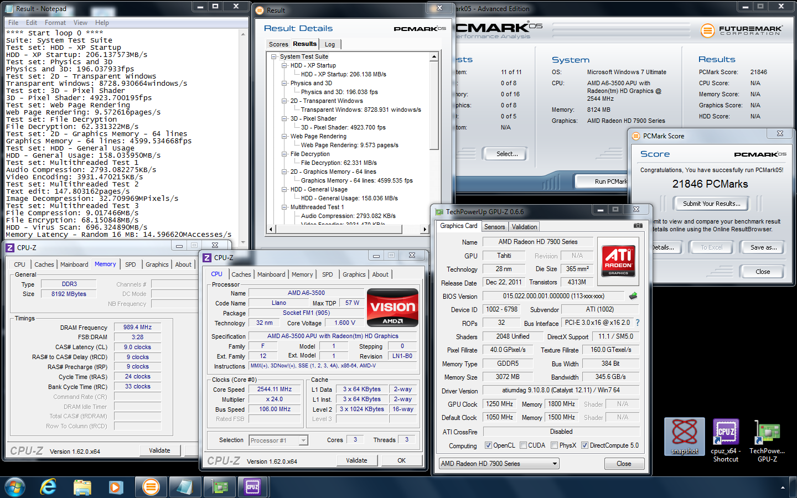This screenshot has height=498, width=797.
Task: Open the Notepad Help menu
Action: [102, 23]
